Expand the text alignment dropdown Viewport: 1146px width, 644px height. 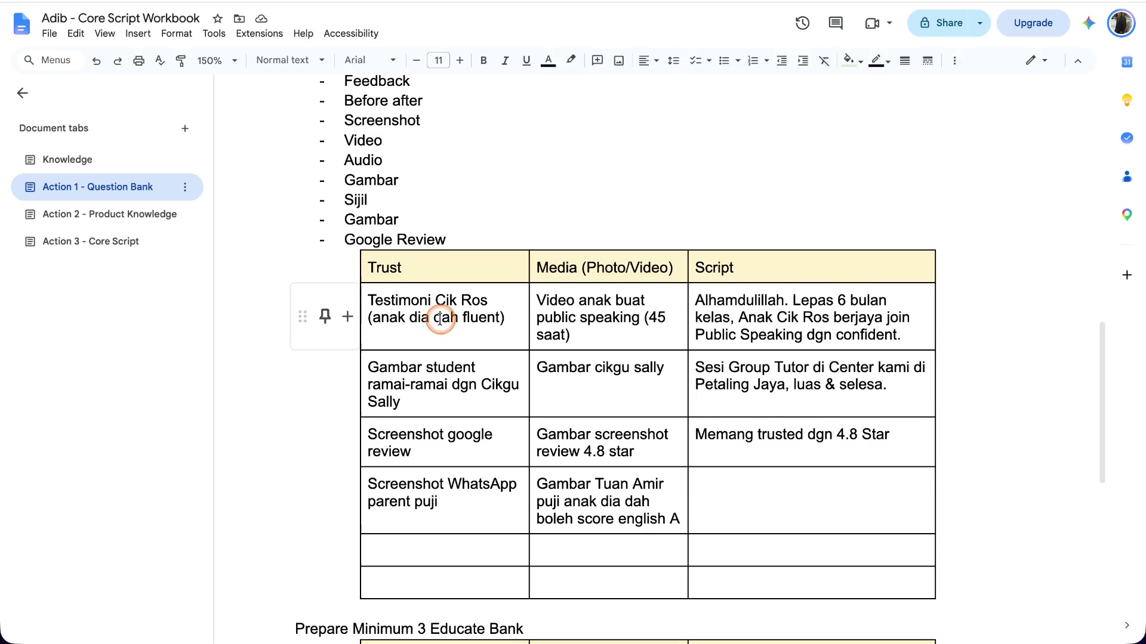tap(648, 61)
